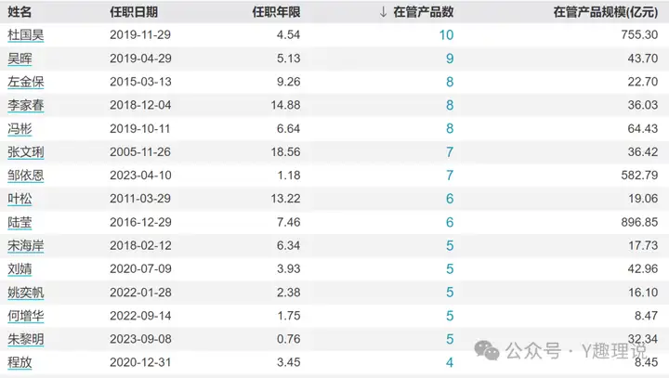Click product count 10 in 杜国昊's row
Image resolution: width=669 pixels, height=378 pixels.
point(447,35)
